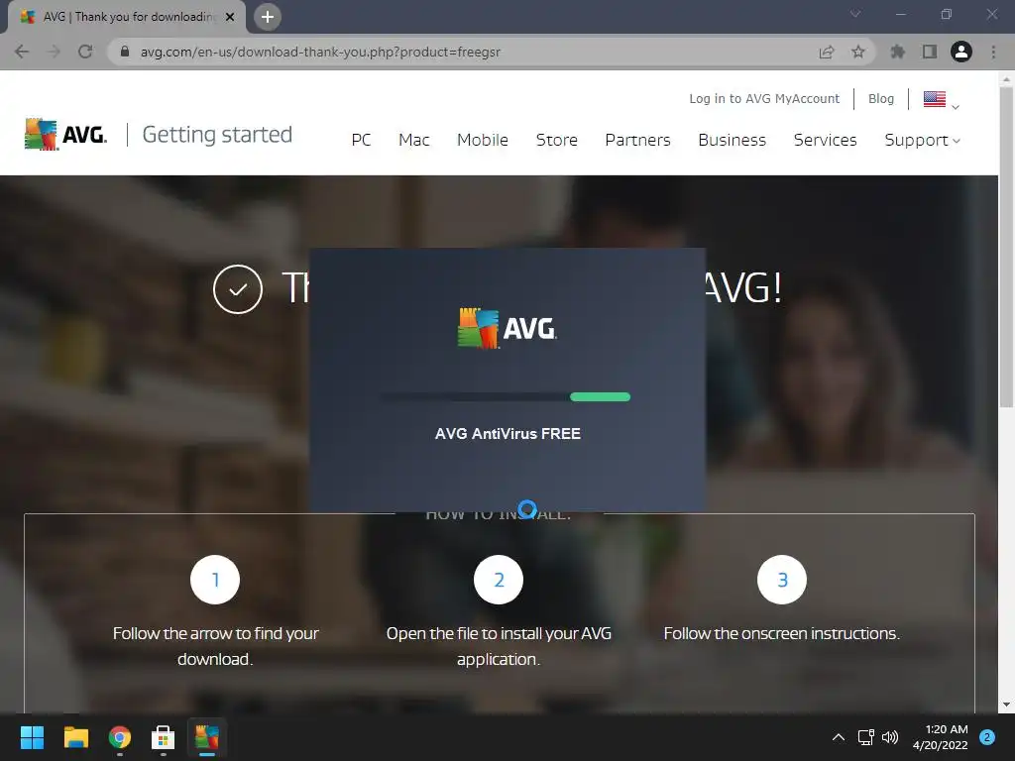The image size is (1015, 761).
Task: Click step 1 circle in install guide
Action: [215, 579]
